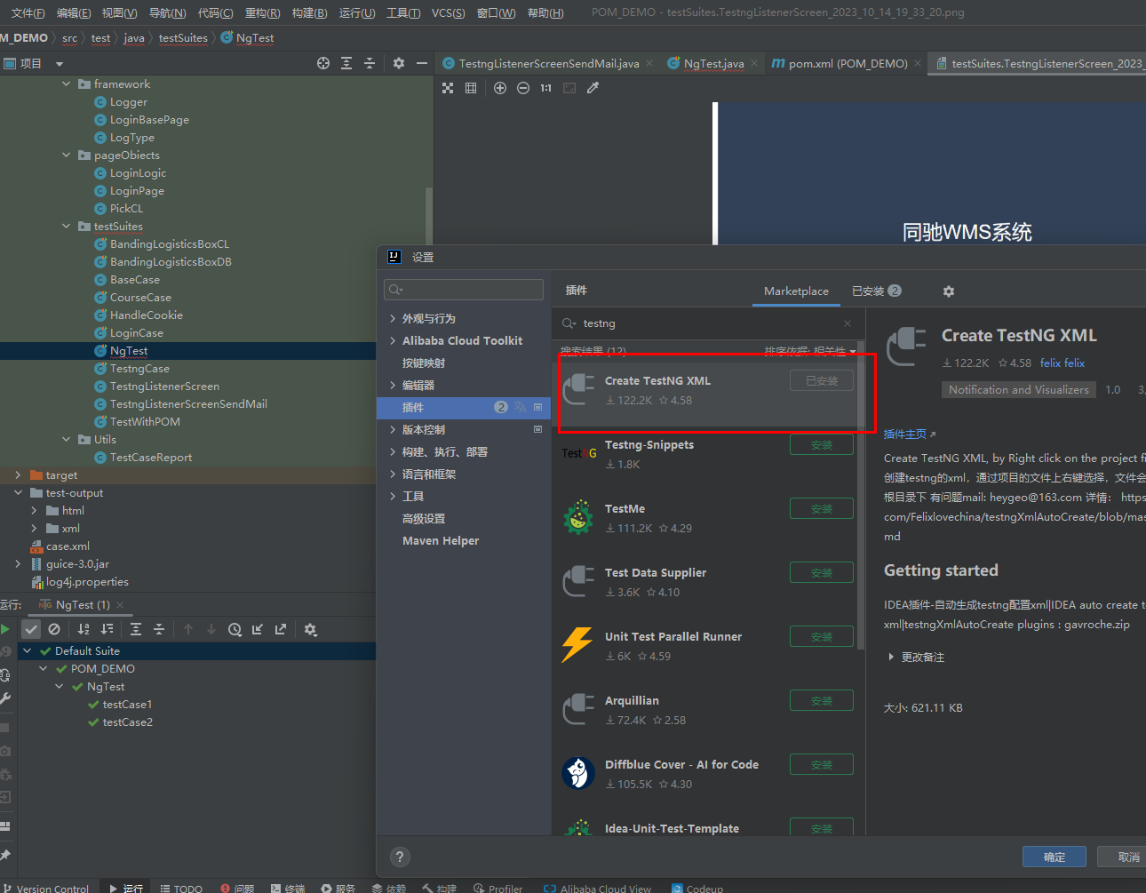
Task: Open 文件(F) menu
Action: coord(28,12)
